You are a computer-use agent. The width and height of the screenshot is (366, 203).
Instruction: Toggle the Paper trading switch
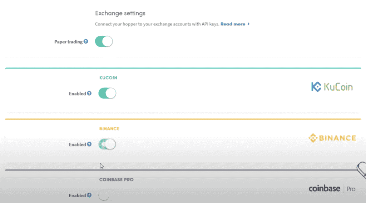(x=104, y=41)
